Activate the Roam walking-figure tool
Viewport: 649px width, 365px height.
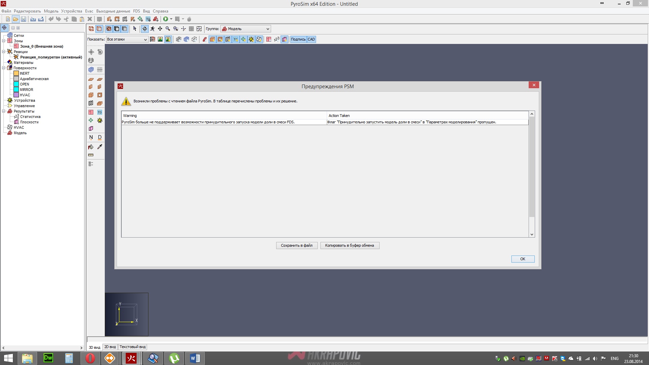coord(152,29)
